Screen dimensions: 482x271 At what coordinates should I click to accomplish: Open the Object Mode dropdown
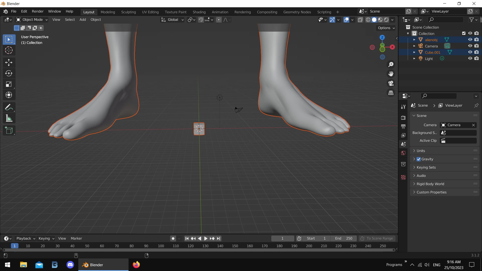click(x=32, y=20)
